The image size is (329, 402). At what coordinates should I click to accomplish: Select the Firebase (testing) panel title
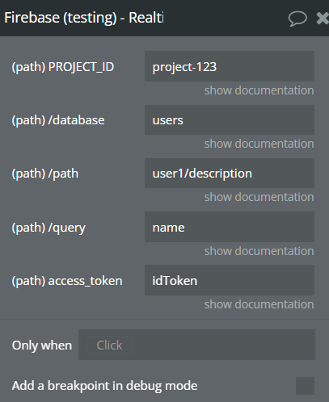click(84, 18)
